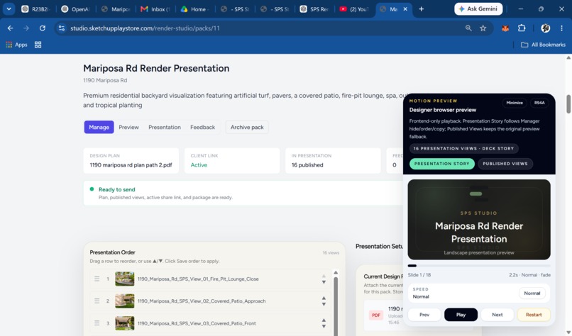Close the active Mariposa browser tab
Screen dimensions: 572x336
tap(405, 9)
